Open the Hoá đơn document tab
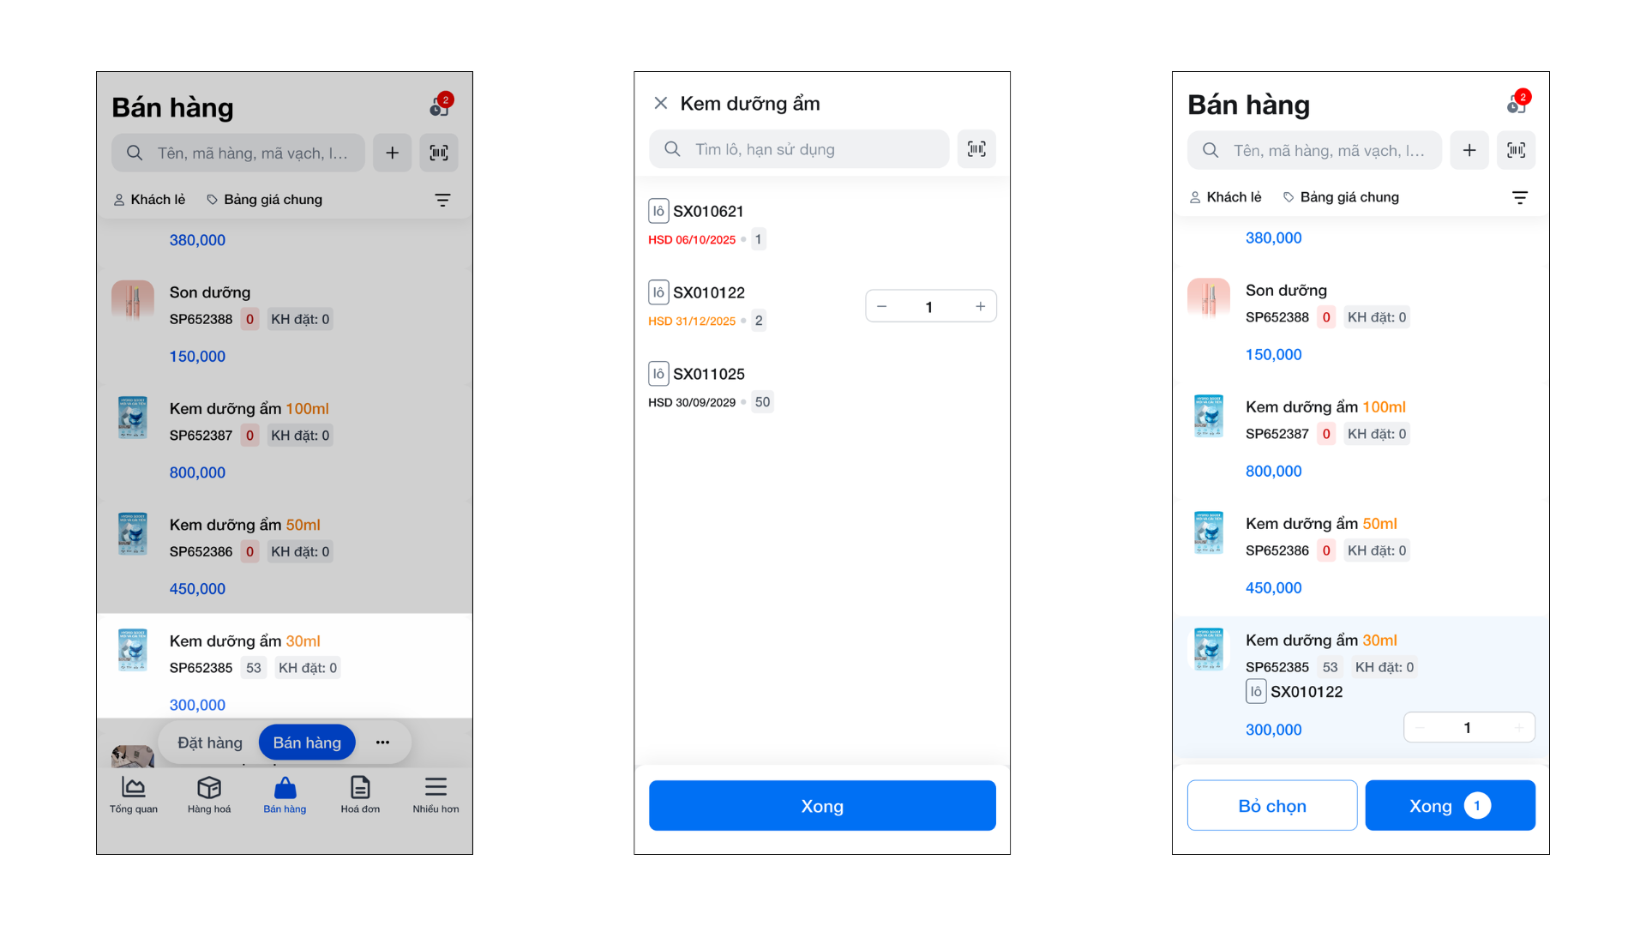 point(360,794)
